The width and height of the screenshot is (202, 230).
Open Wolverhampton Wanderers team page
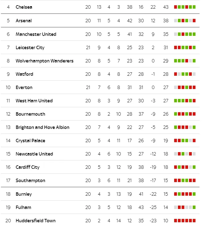(45, 61)
